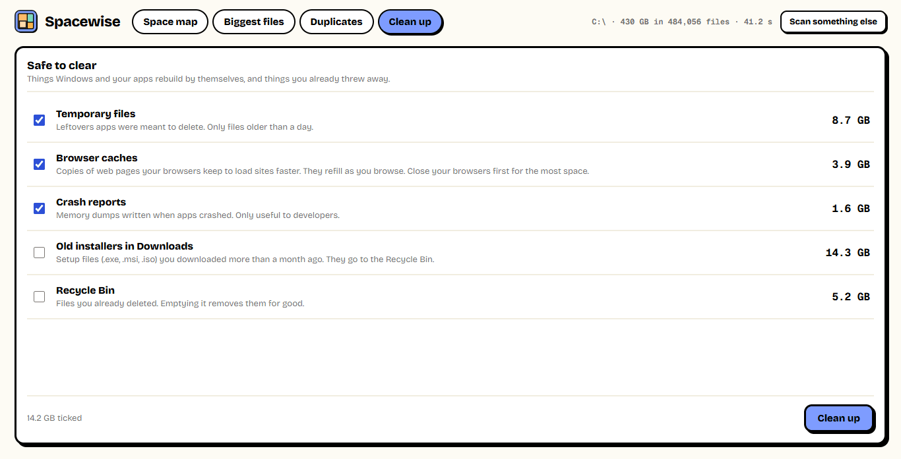Enable the Recycle Bin checkbox
This screenshot has height=459, width=901.
coord(40,296)
